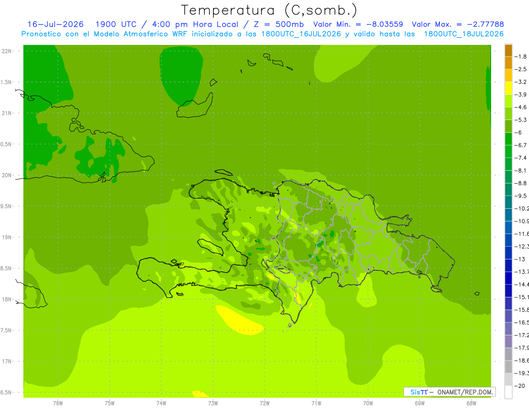Click the '71W' longitude axis label
The height and width of the screenshot is (409, 529).
click(x=316, y=403)
